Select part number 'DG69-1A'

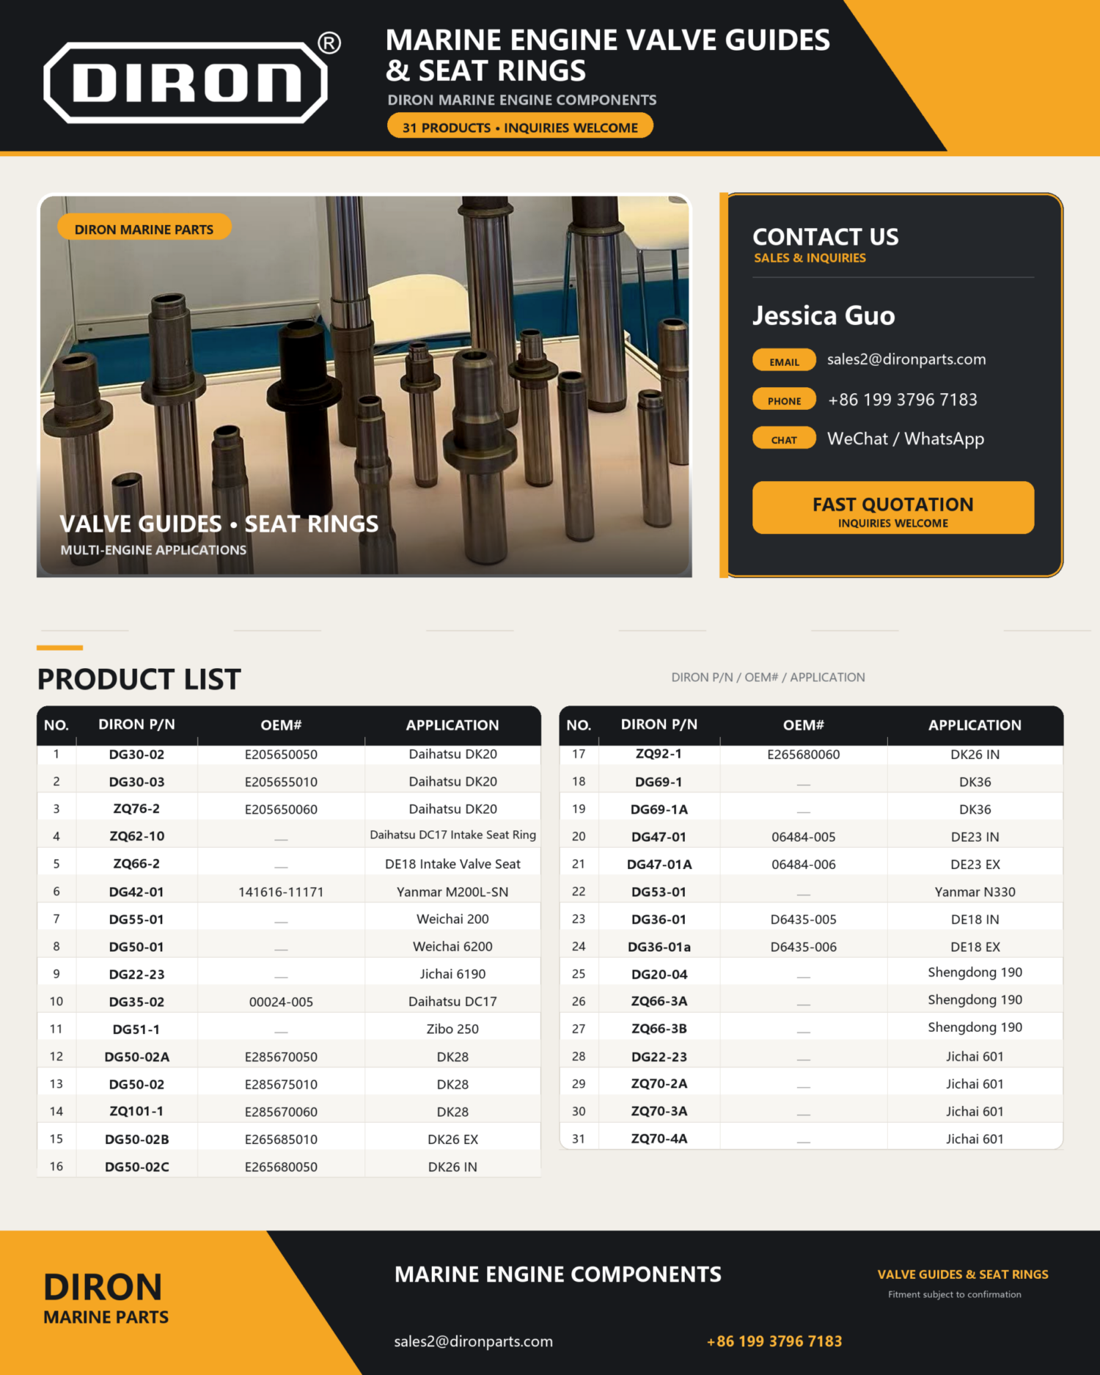[659, 810]
